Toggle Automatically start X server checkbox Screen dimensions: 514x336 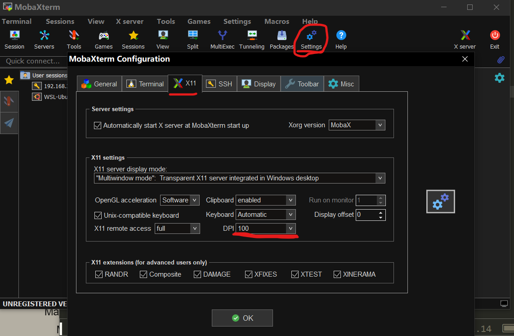tap(97, 125)
